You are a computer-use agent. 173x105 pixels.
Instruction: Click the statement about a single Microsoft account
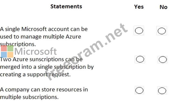click(x=44, y=36)
